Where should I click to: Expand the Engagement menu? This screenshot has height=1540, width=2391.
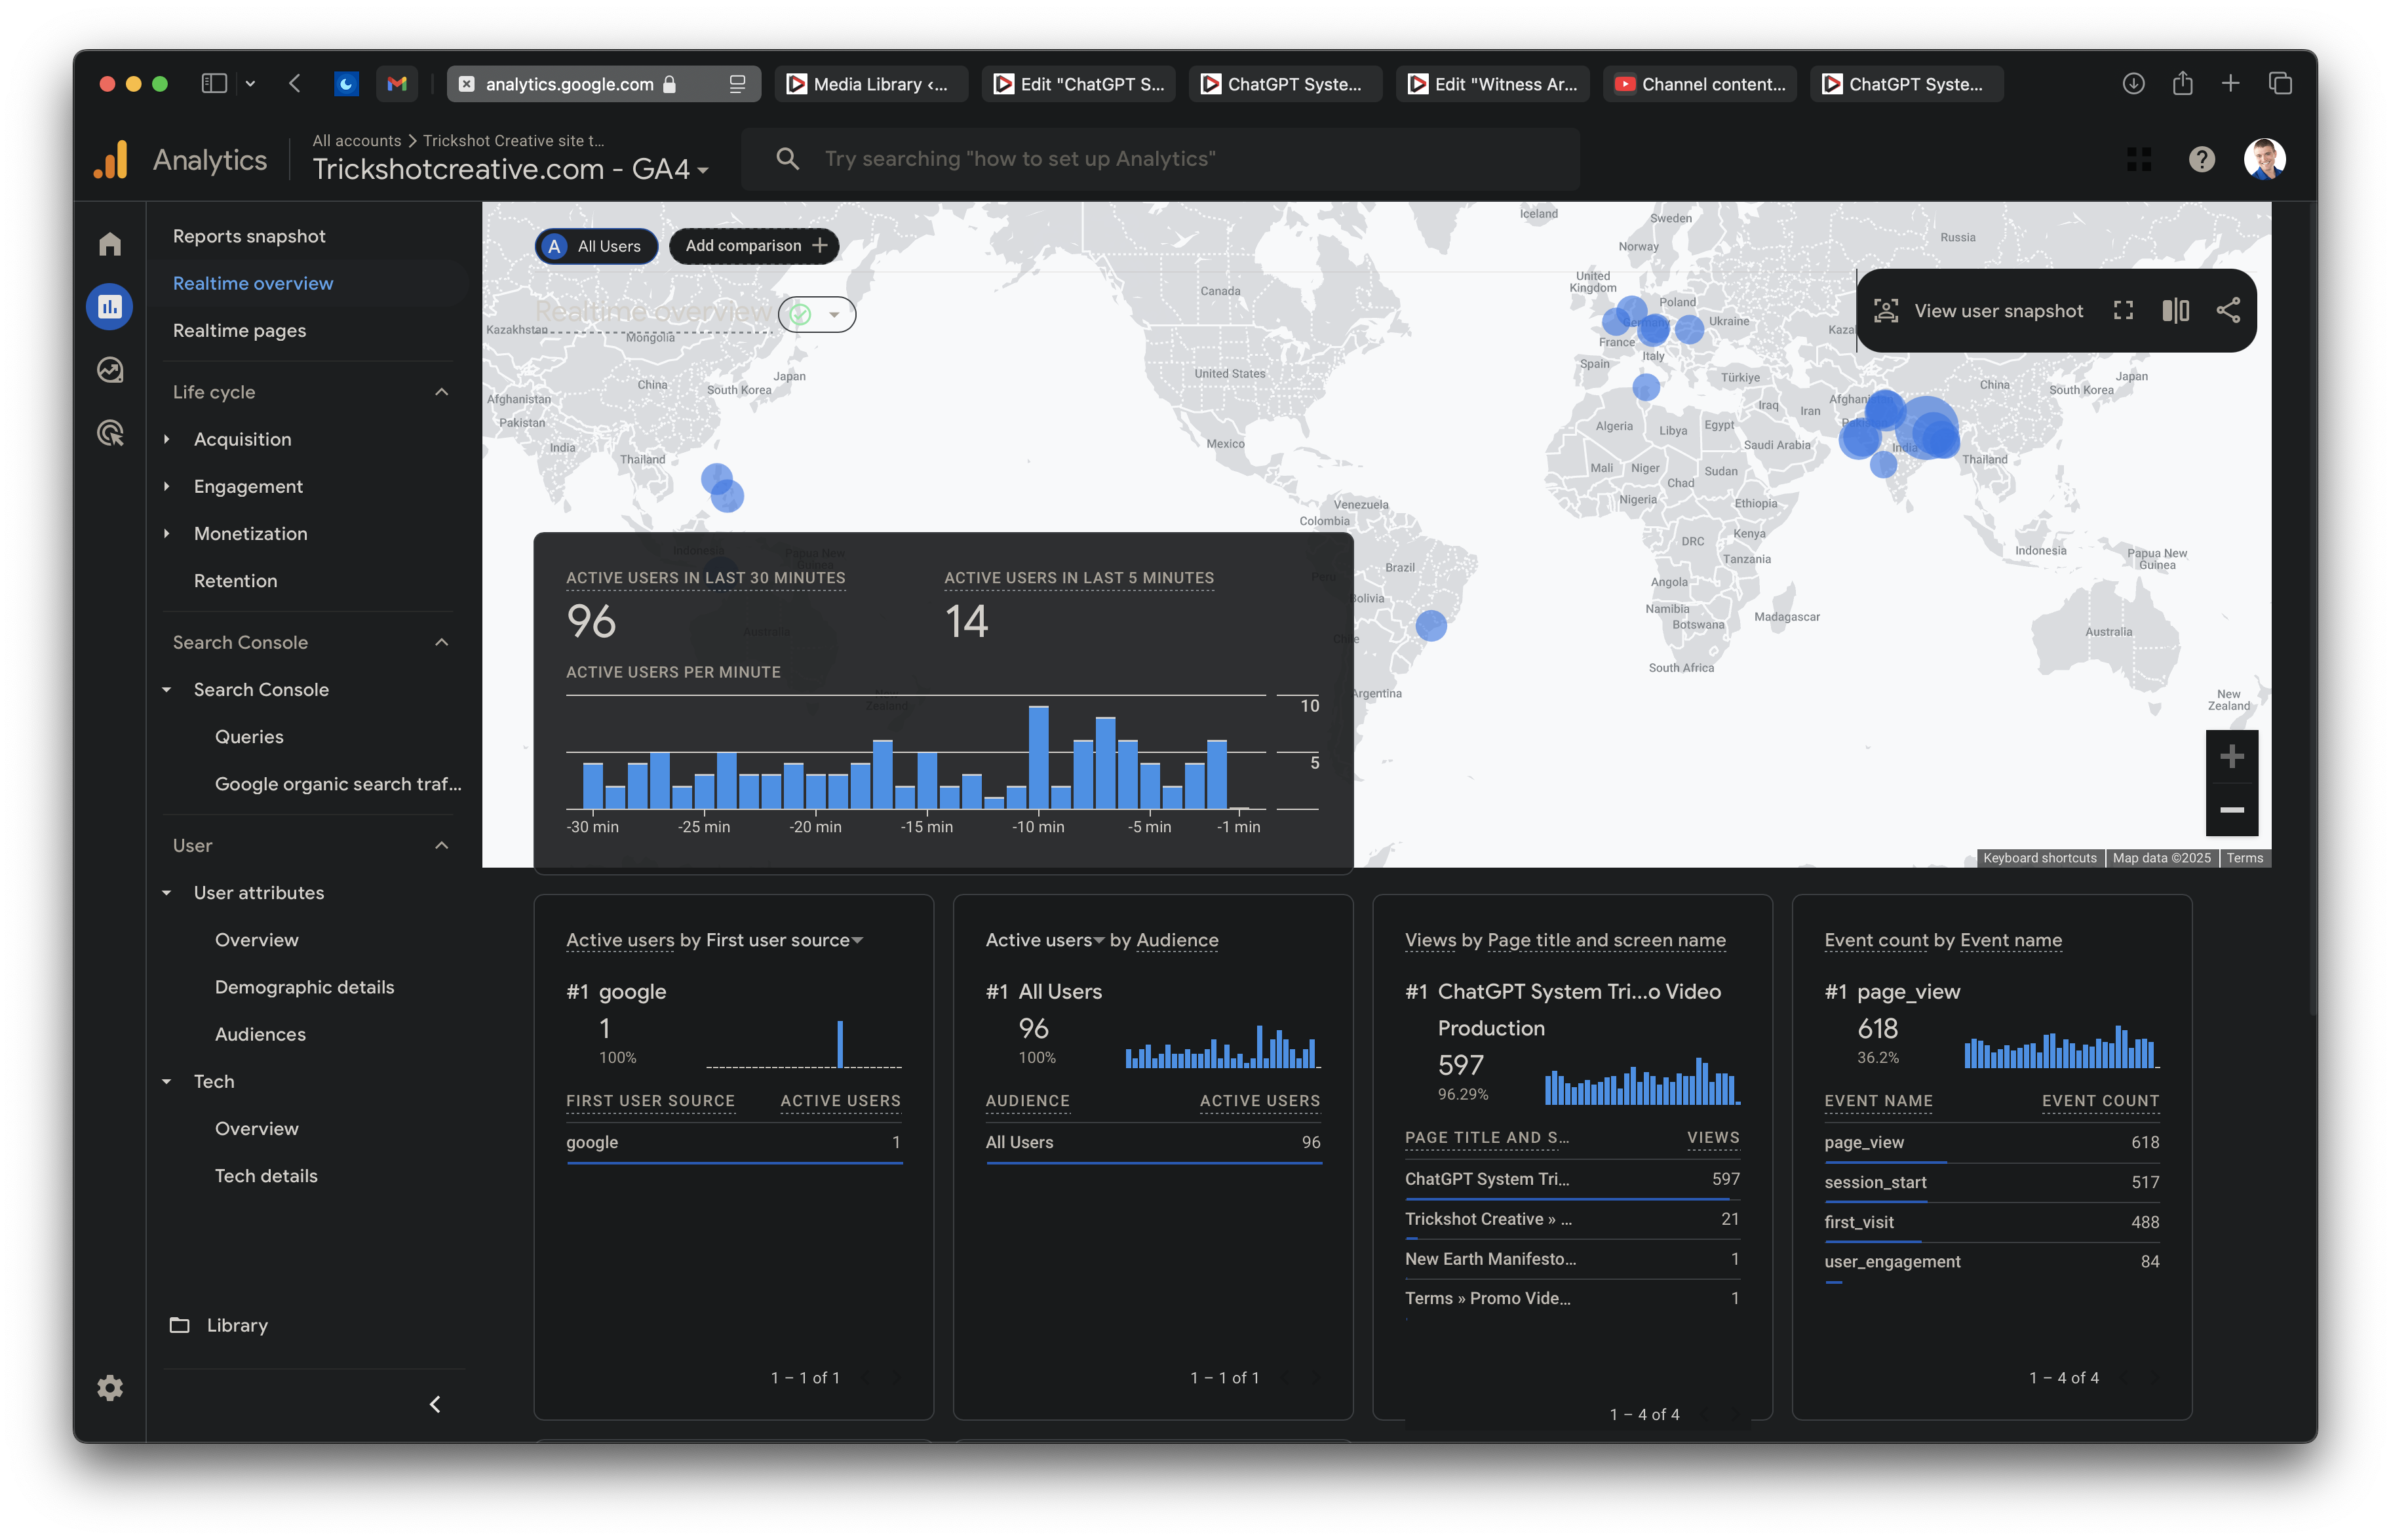click(x=167, y=486)
